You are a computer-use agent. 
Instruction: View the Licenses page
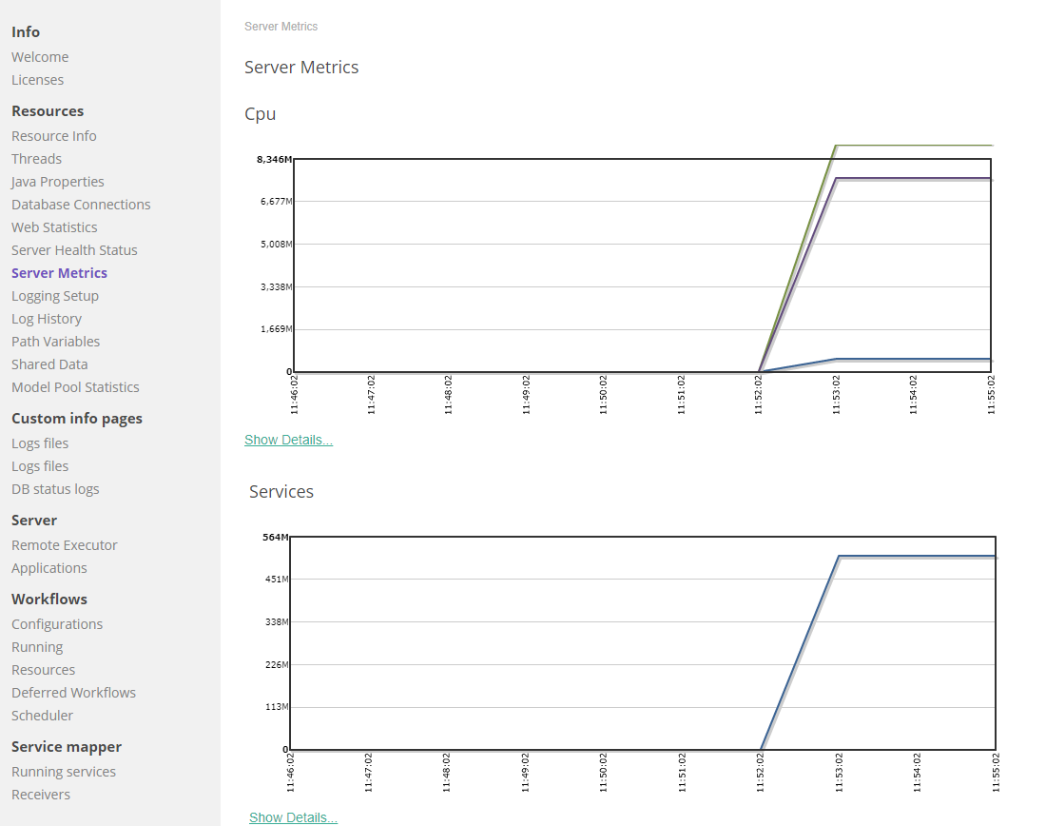[37, 79]
